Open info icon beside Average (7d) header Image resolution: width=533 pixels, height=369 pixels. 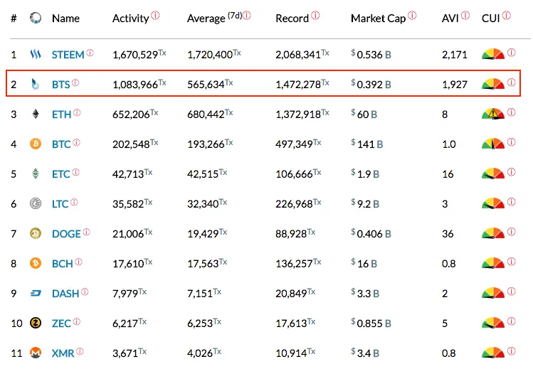[247, 15]
